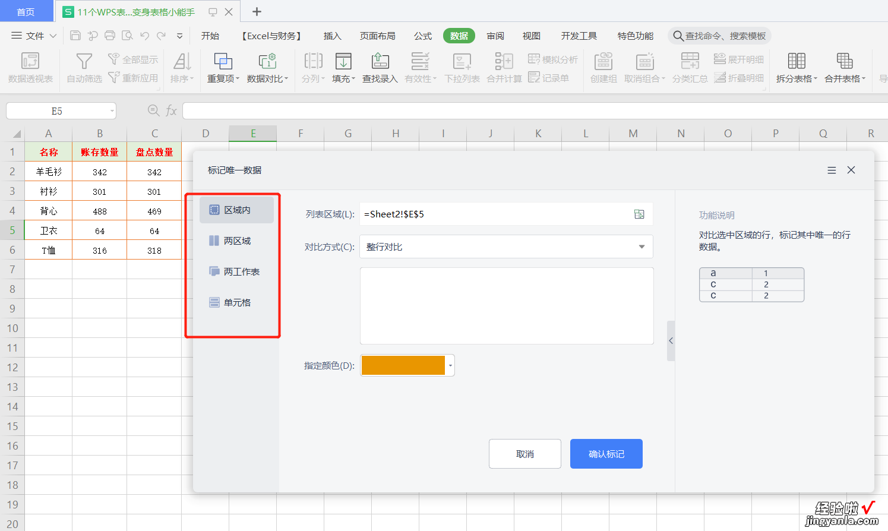Switch to the 【Excel与财务】 tab
This screenshot has height=531, width=888.
coord(271,36)
